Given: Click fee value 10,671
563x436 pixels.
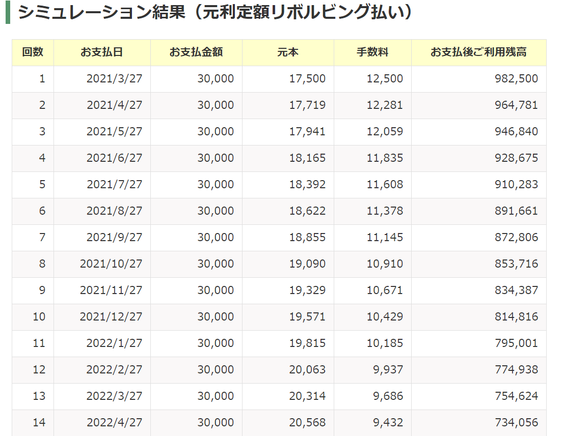Looking at the screenshot, I should (385, 290).
